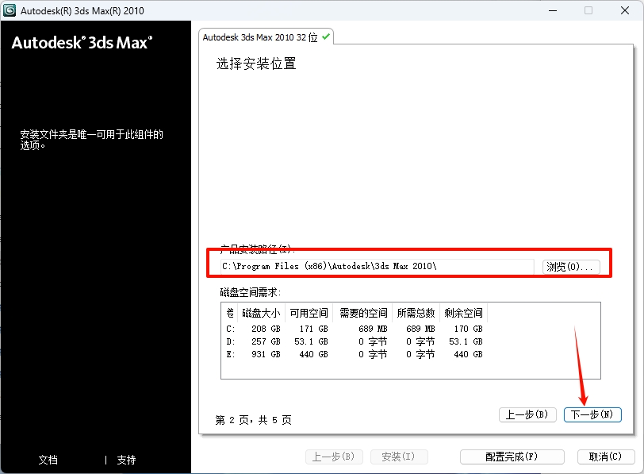The image size is (644, 474).
Task: Click the 剩余空间 column header
Action: click(x=462, y=312)
